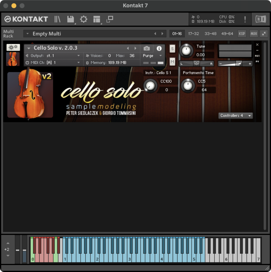Load next instrument arrow
This screenshot has width=271, height=272.
click(135, 48)
